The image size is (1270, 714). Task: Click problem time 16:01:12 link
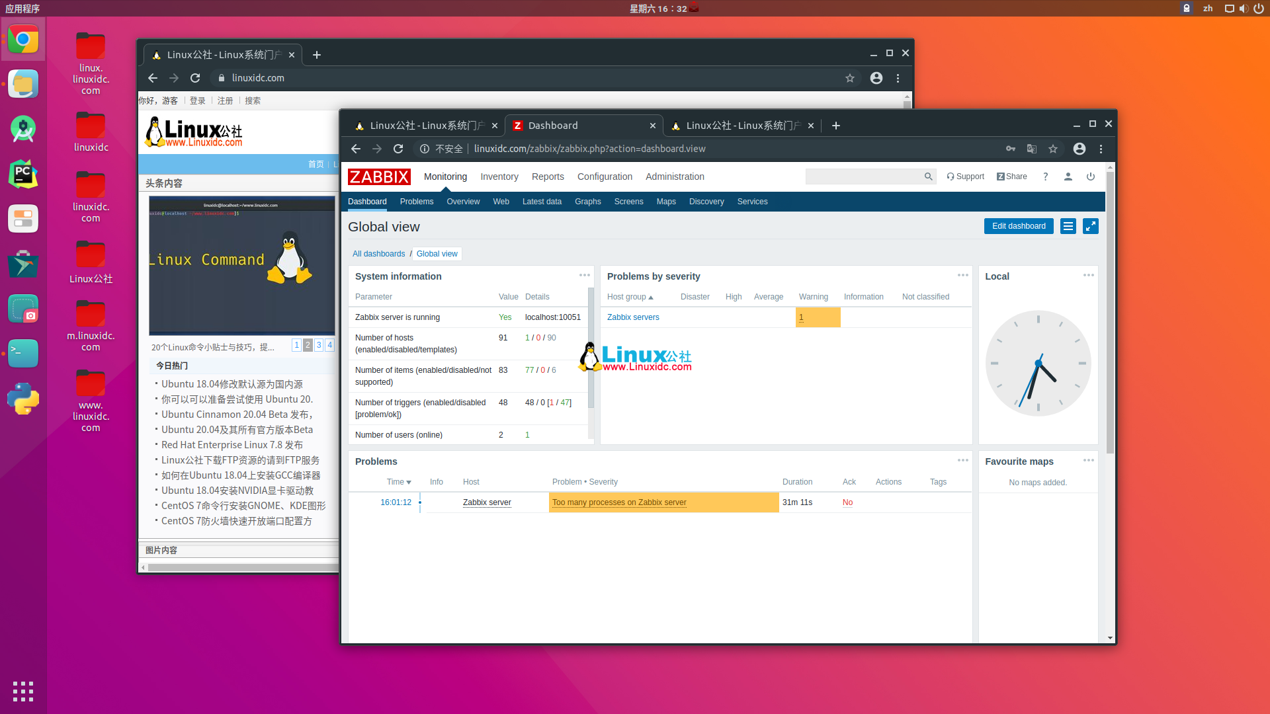[x=396, y=502]
